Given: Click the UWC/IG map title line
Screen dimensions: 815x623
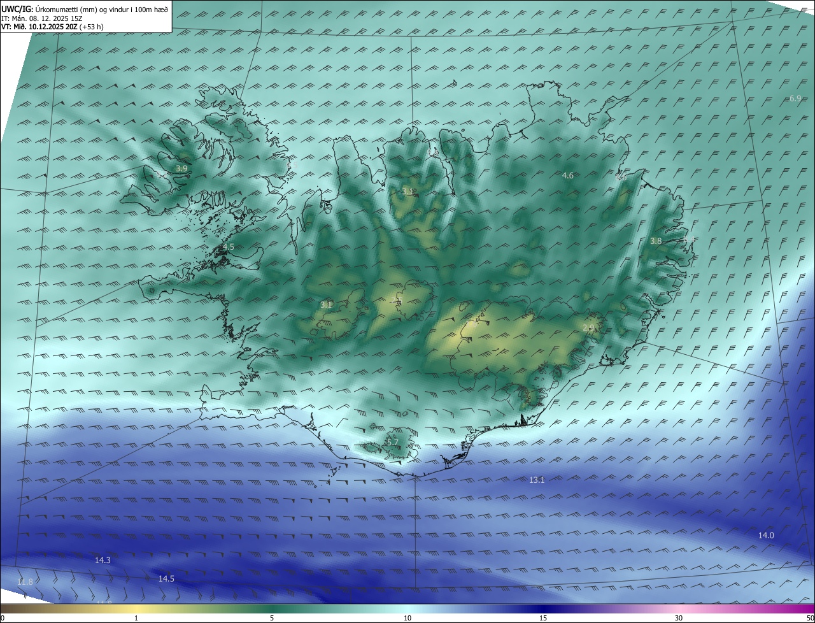Looking at the screenshot, I should 85,9.
